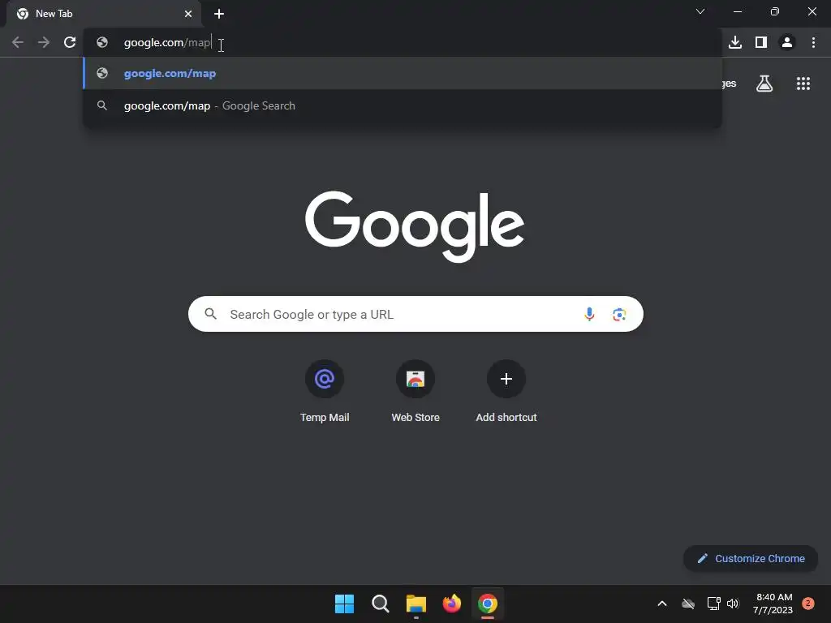Click into the address bar text
Viewport: 831px width, 623px height.
point(167,42)
